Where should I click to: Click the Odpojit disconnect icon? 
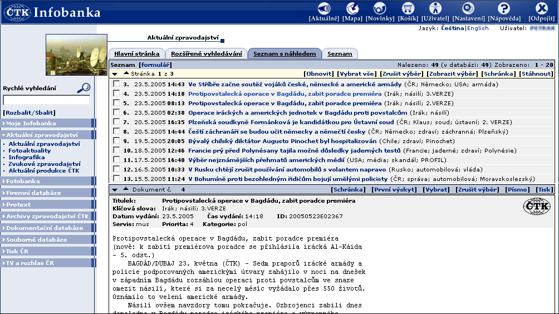[541, 8]
